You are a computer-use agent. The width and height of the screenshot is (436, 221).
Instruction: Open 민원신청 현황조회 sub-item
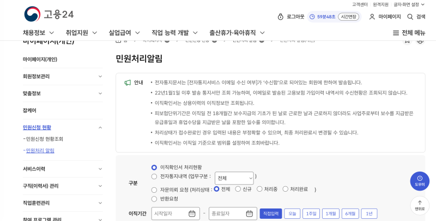[x=45, y=139]
